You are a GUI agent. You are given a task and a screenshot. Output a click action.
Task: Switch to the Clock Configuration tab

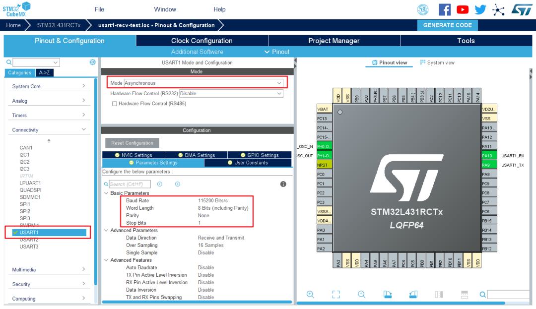[x=201, y=41]
